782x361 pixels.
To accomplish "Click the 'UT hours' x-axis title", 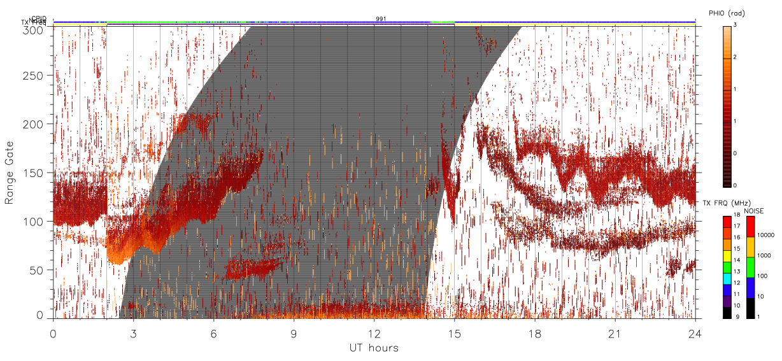I will click(374, 348).
